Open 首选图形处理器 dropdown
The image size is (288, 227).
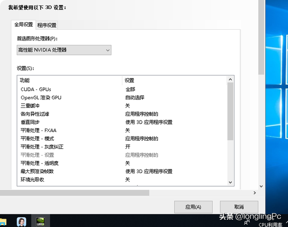[64, 50]
